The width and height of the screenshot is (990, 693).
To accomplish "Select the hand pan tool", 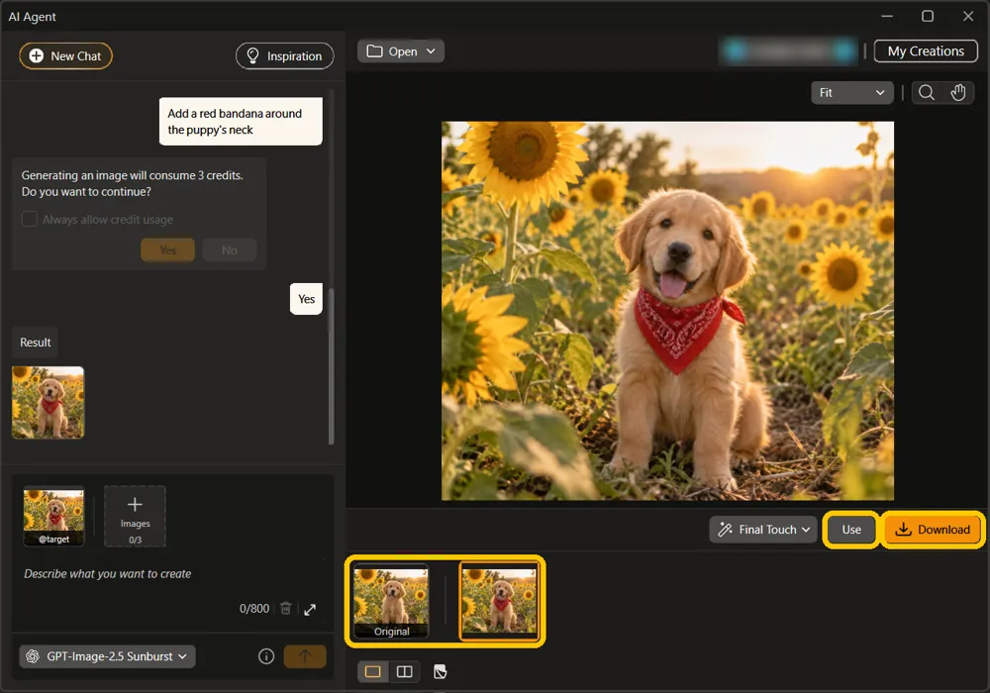I will point(958,93).
